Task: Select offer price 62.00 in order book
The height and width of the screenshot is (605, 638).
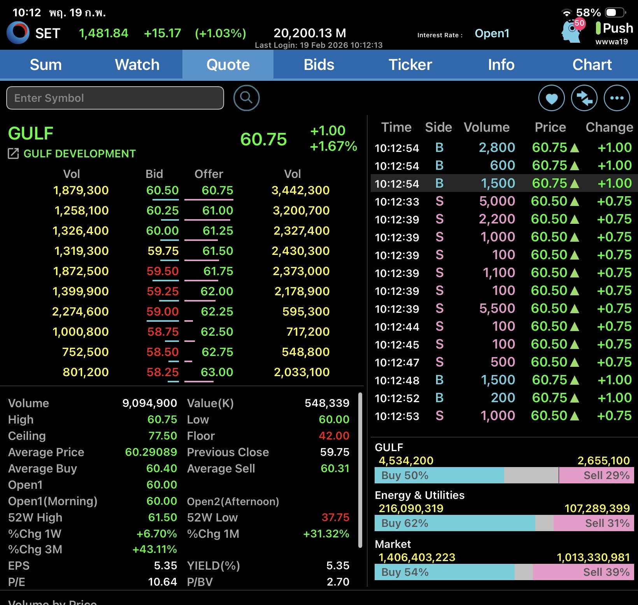Action: 217,291
